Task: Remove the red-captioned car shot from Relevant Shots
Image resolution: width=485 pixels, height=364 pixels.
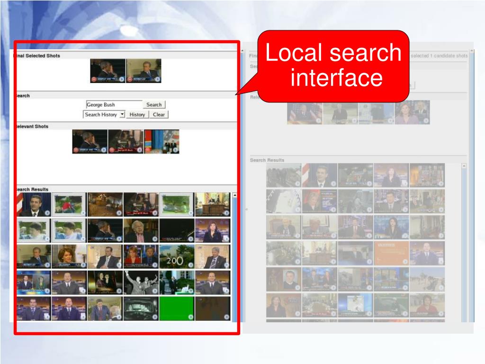Action: (x=112, y=150)
